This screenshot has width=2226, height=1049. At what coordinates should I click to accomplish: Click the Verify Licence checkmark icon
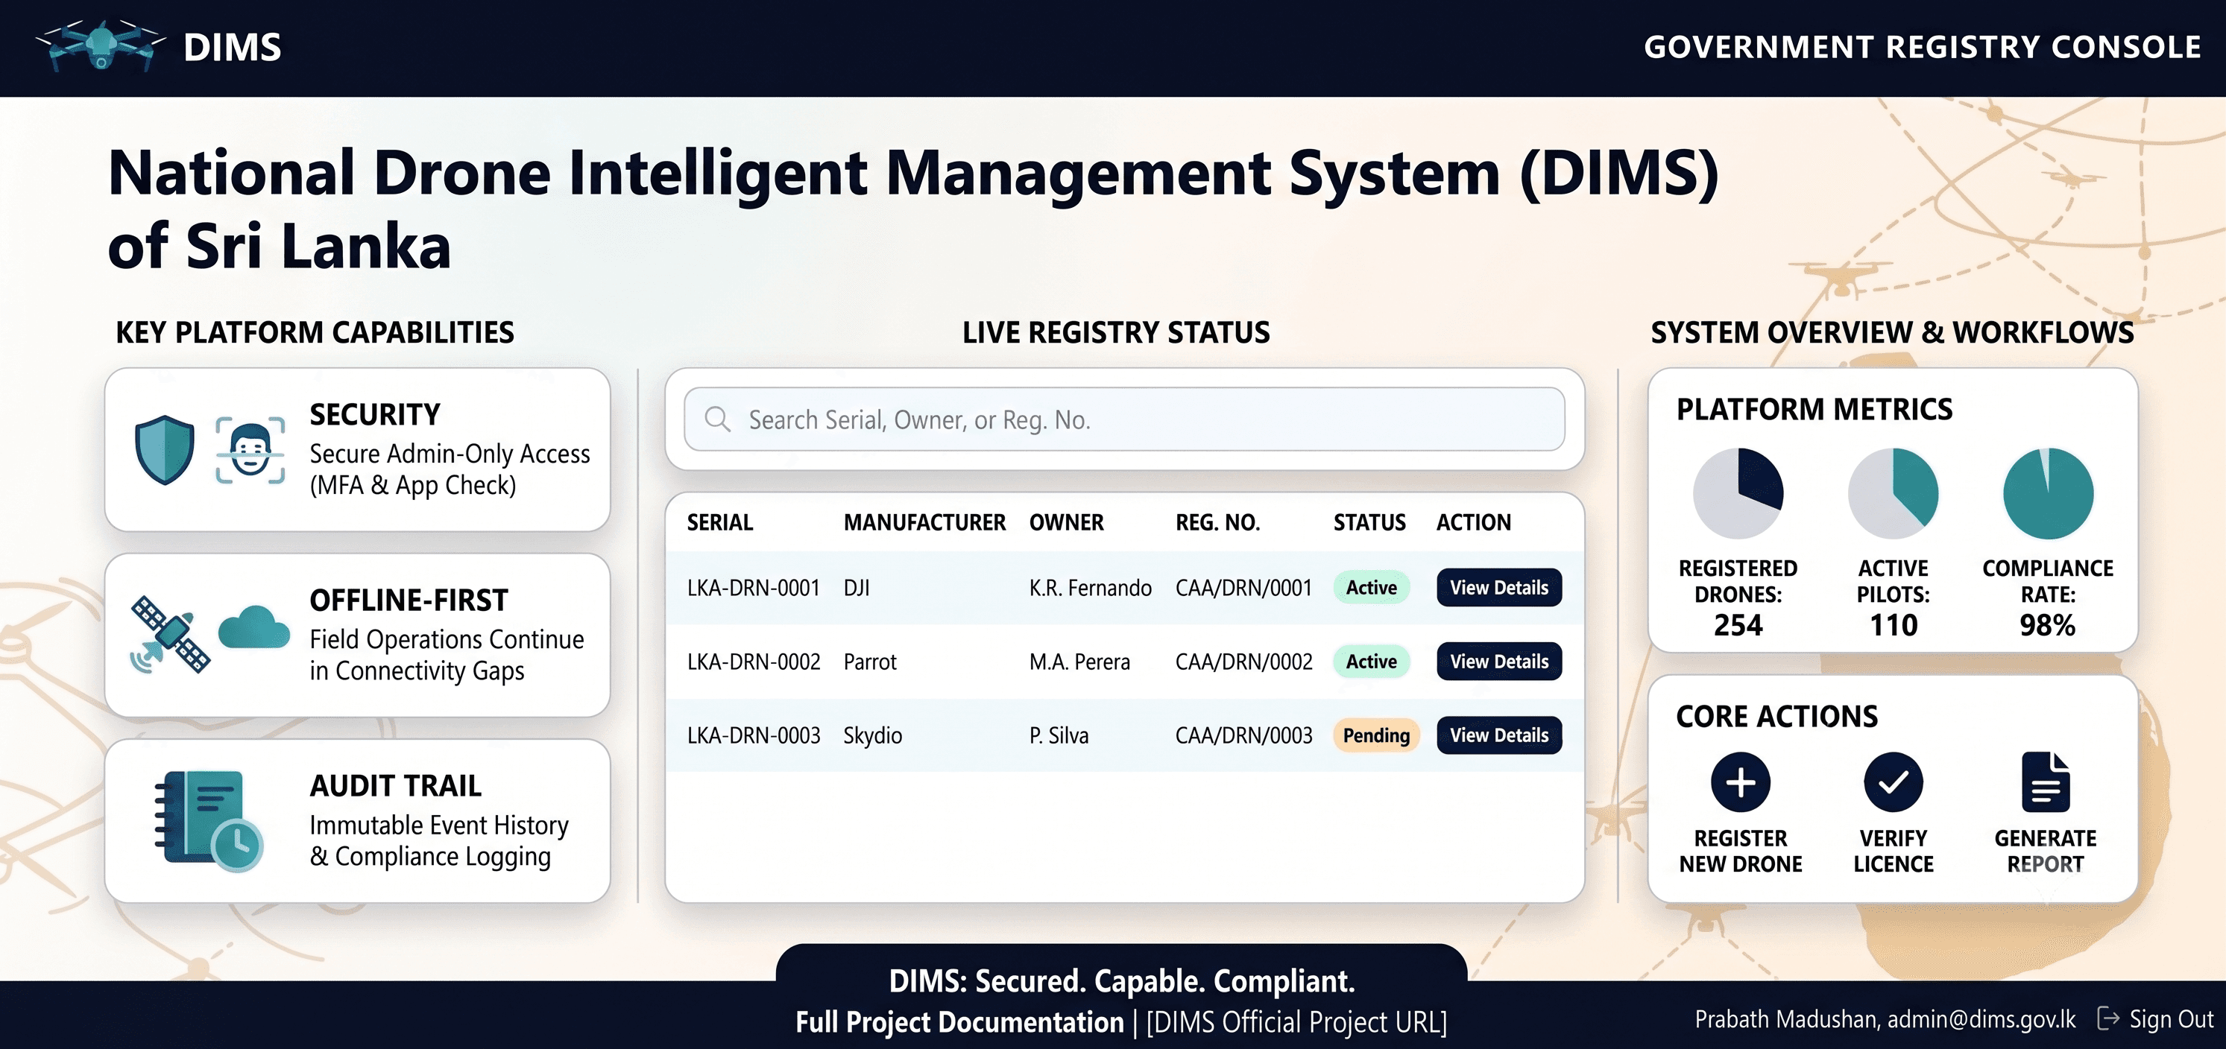[1893, 782]
